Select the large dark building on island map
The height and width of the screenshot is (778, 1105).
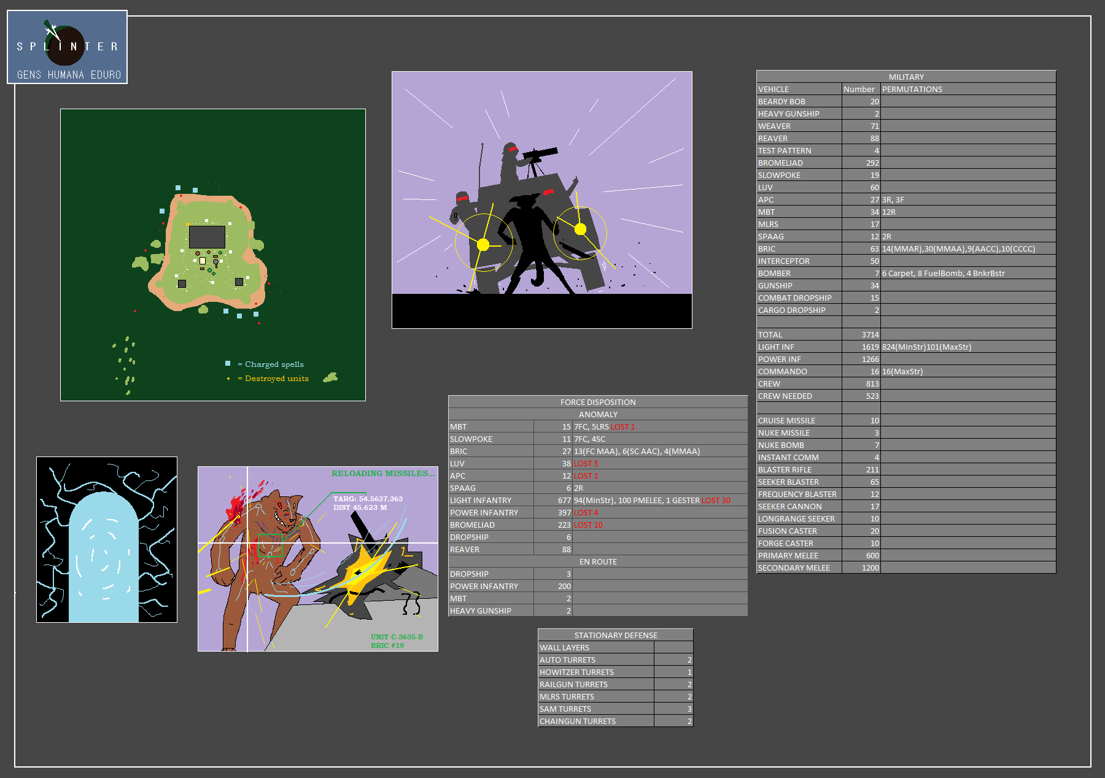(x=207, y=237)
